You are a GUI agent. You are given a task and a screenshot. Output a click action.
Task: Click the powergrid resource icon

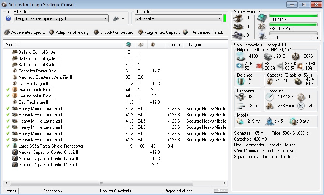click(262, 27)
